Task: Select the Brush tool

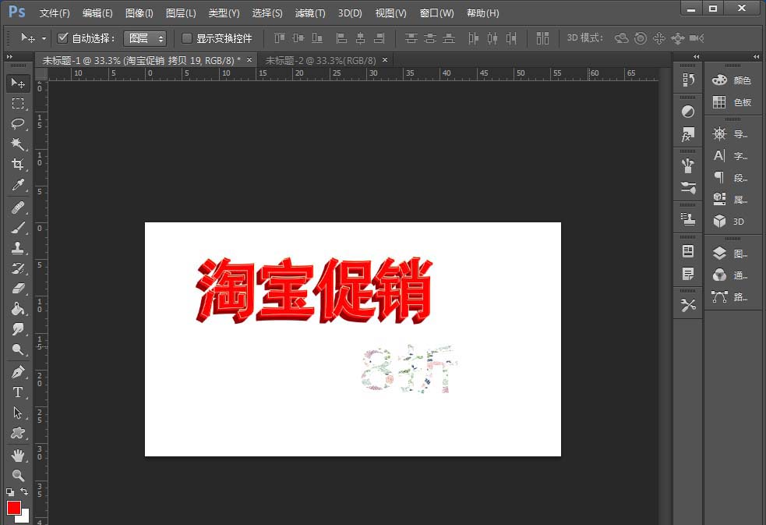Action: coord(18,228)
